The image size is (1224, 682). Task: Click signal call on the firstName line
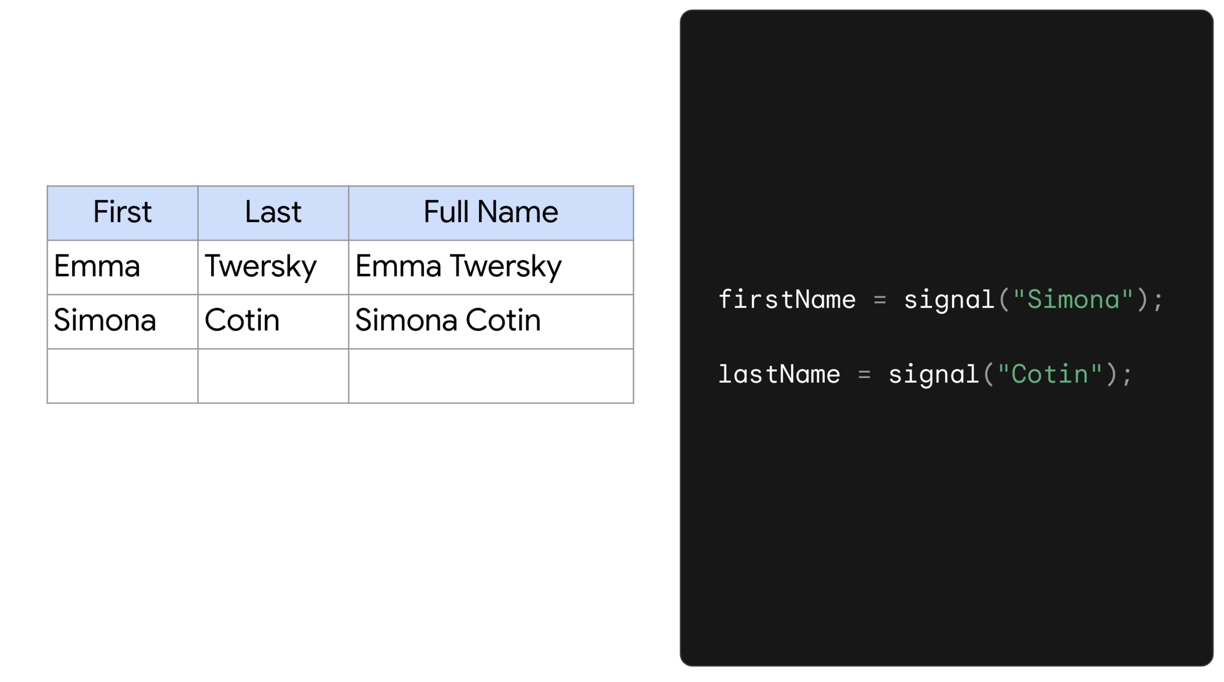tap(949, 300)
